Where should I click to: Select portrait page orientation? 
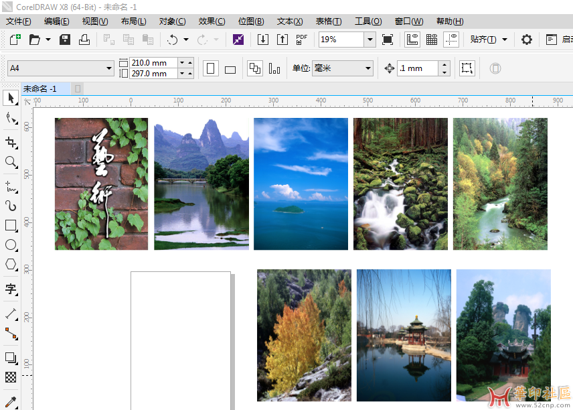210,68
